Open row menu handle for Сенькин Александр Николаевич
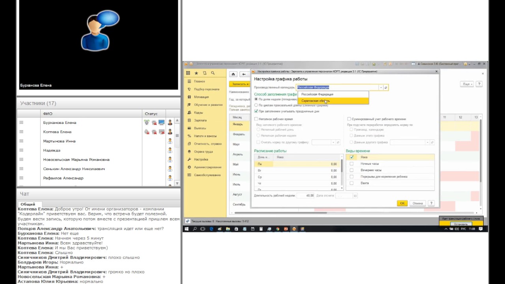 pyautogui.click(x=21, y=169)
